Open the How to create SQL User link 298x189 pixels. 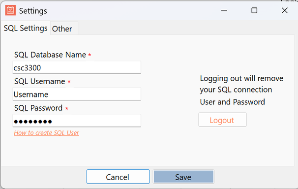coord(46,133)
